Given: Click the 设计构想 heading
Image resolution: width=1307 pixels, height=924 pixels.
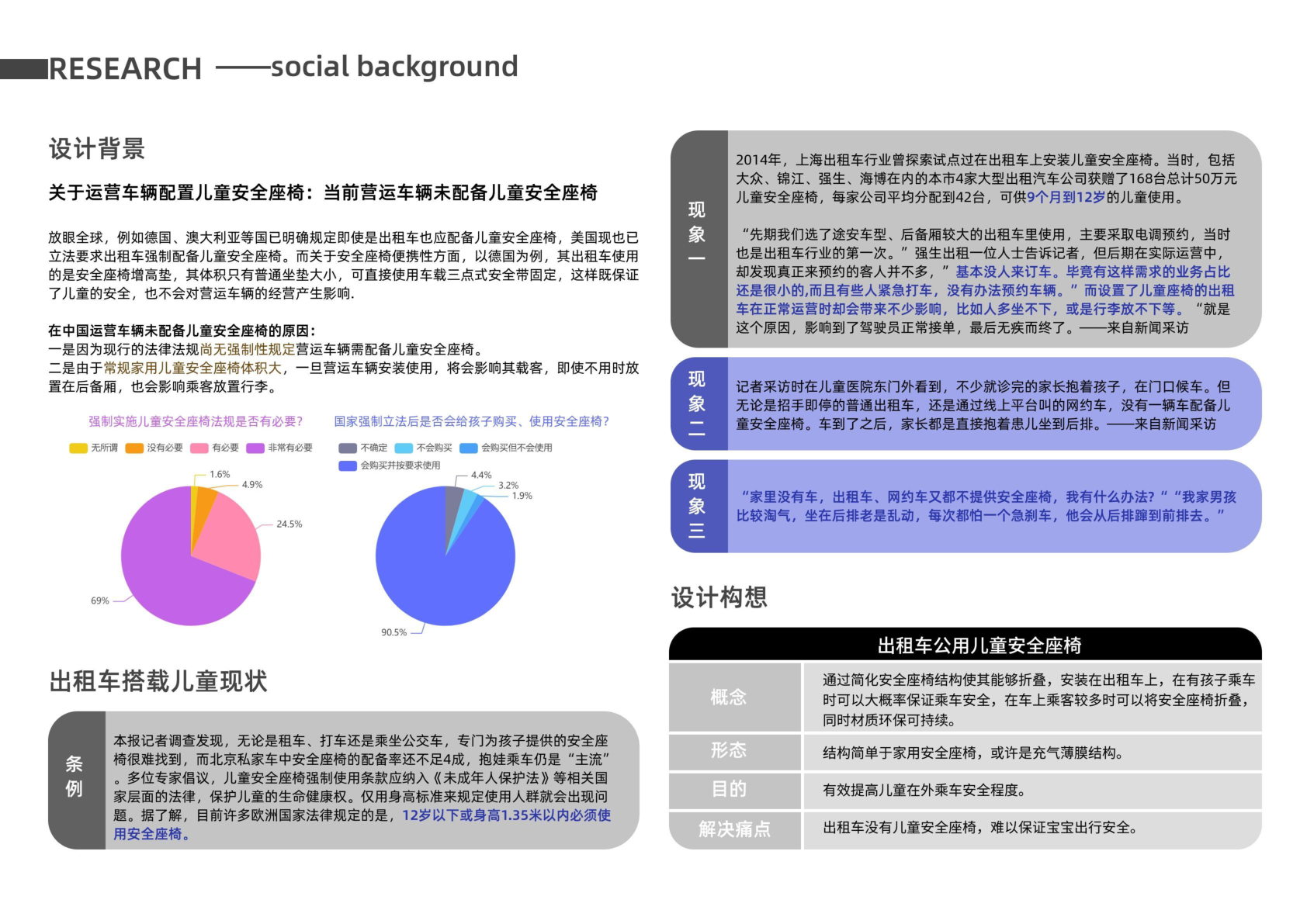Looking at the screenshot, I should pos(719,597).
